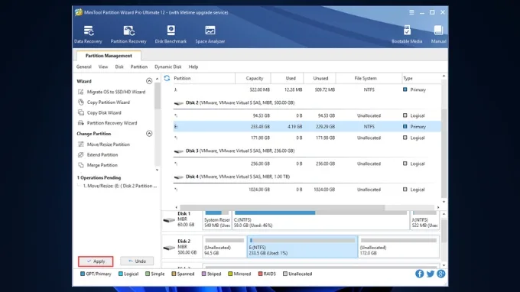Open the Partition menu

tap(139, 67)
